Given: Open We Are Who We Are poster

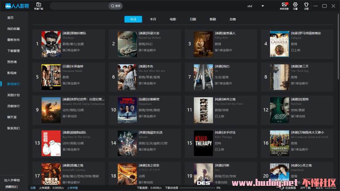Looking at the screenshot, I should point(127,77).
